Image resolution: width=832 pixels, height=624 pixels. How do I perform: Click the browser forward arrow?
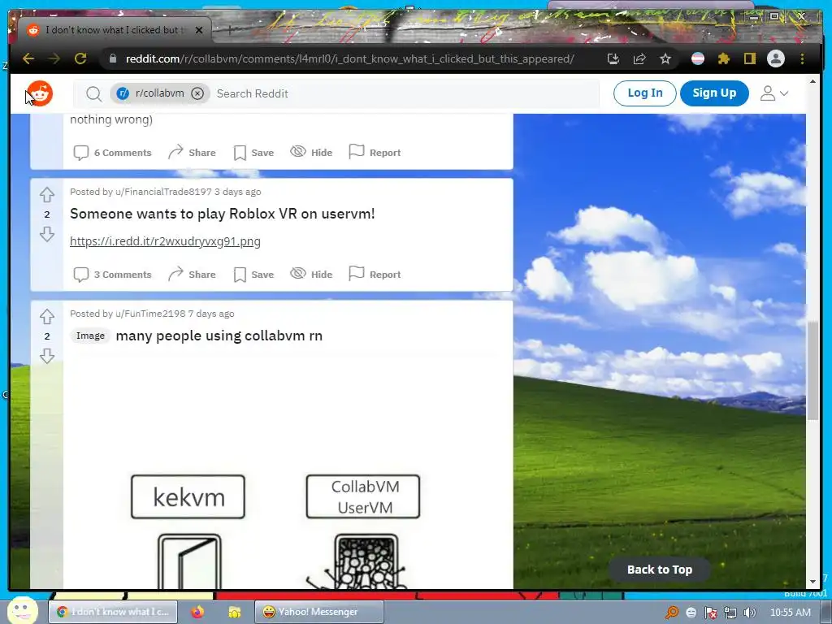point(54,58)
